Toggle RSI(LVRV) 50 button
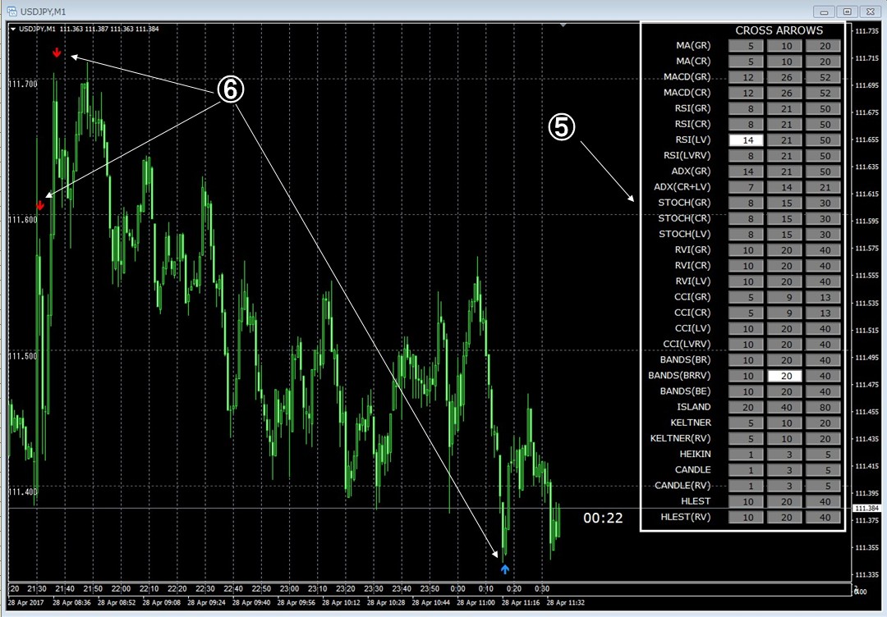The width and height of the screenshot is (887, 617). tap(823, 156)
